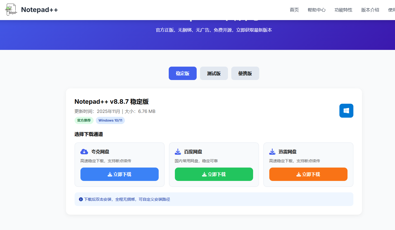The image size is (395, 230).
Task: Click the 百度网盘 channel title
Action: [x=193, y=152]
